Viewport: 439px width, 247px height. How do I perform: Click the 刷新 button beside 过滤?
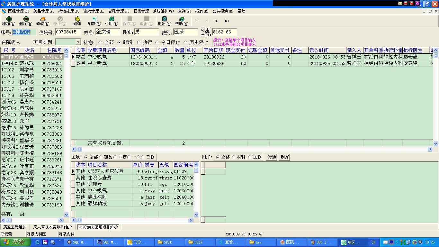click(x=285, y=157)
